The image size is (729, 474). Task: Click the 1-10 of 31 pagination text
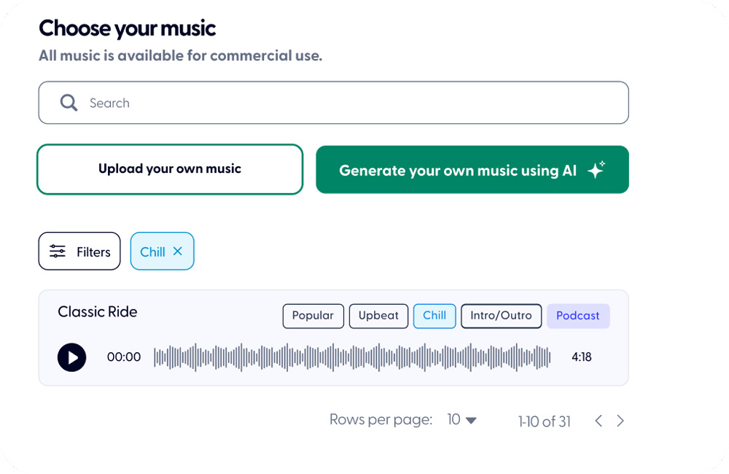click(544, 421)
